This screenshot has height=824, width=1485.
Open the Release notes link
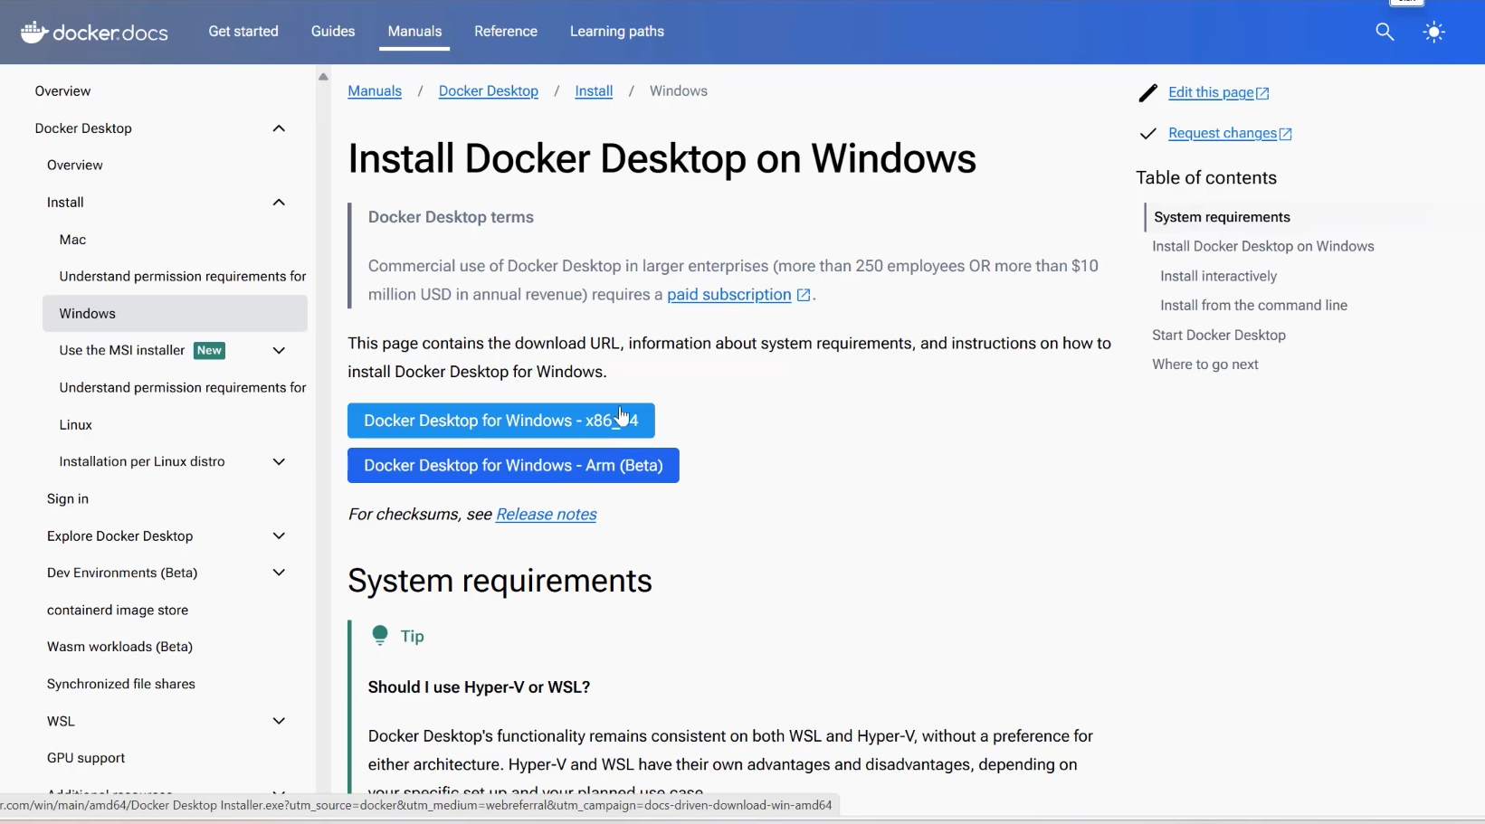547,515
